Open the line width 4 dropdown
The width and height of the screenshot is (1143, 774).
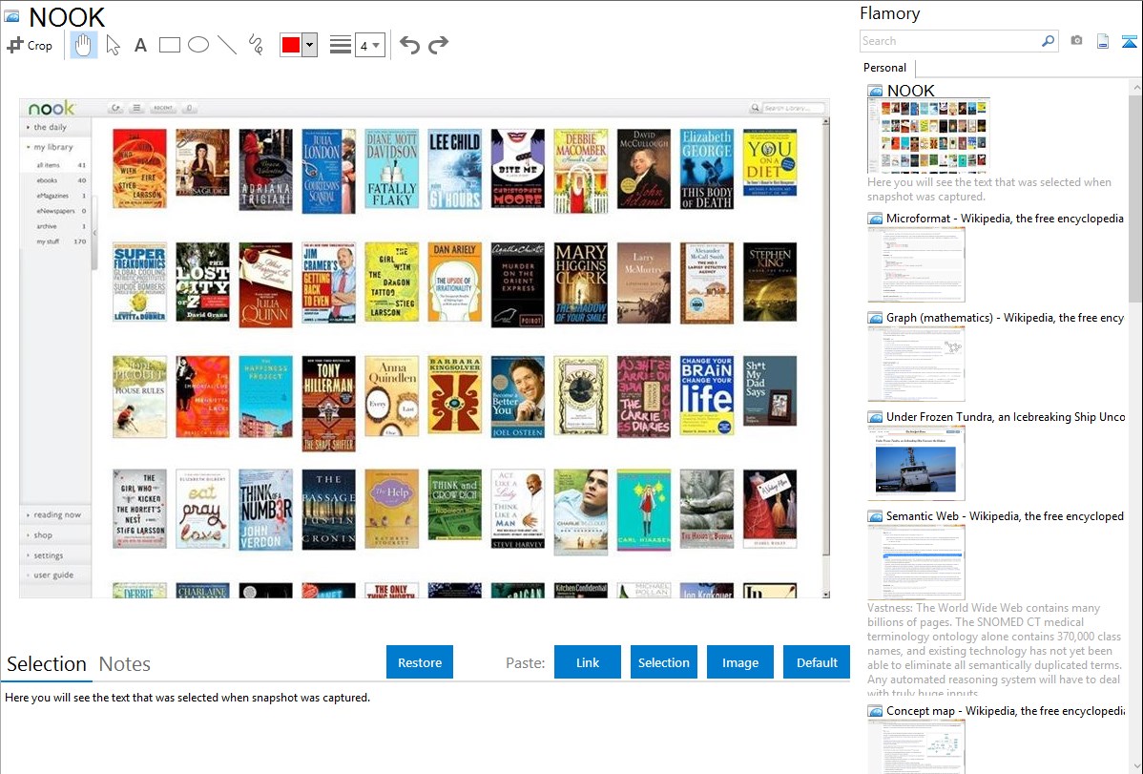[369, 45]
